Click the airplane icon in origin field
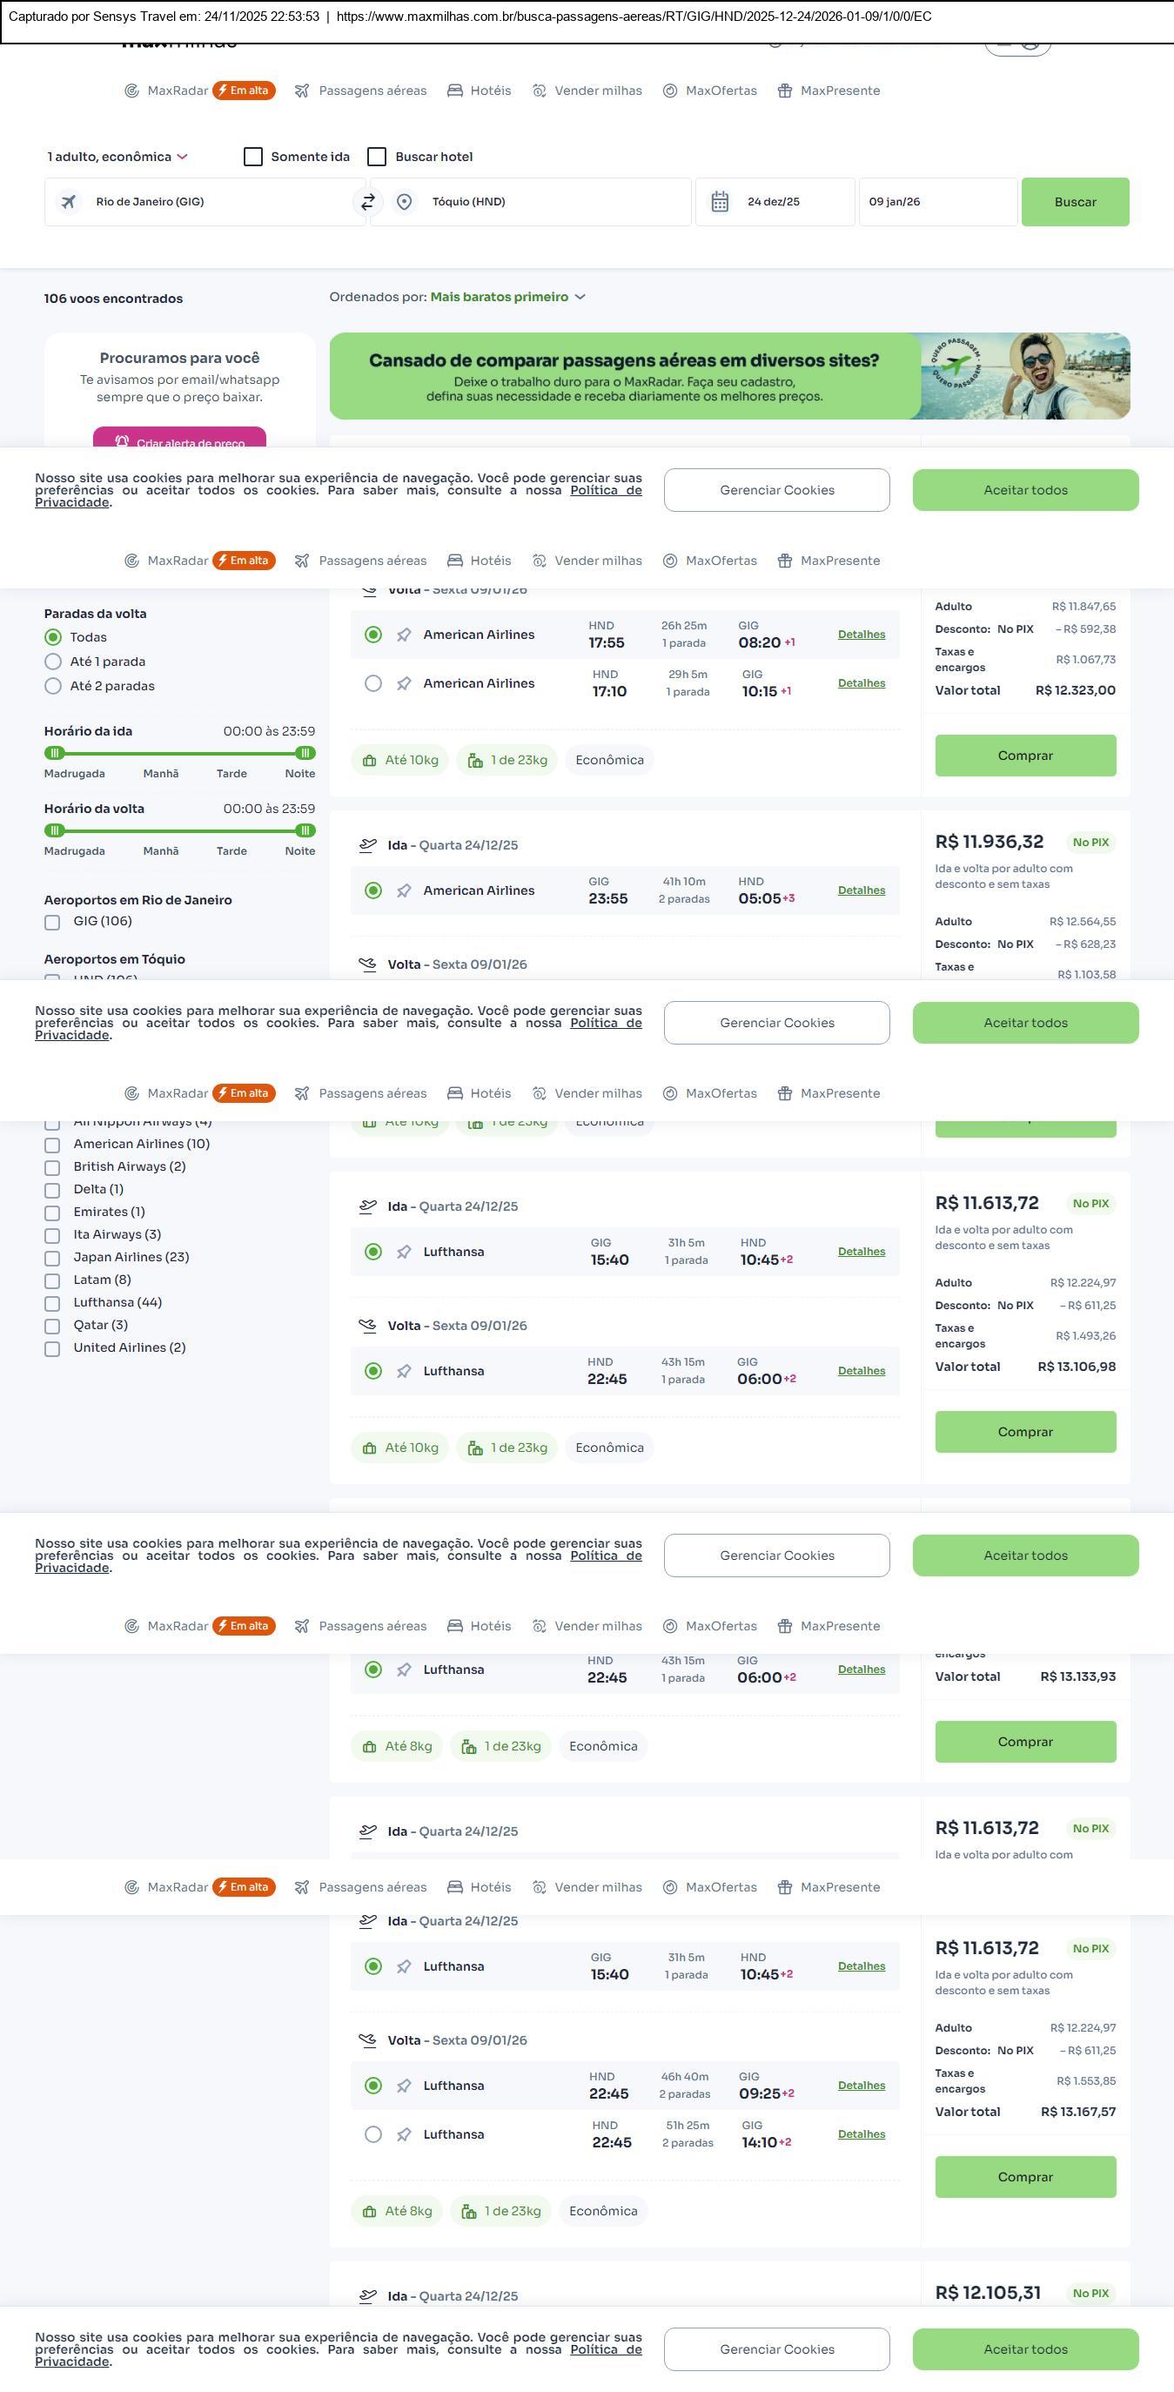The width and height of the screenshot is (1174, 2392). 69,203
